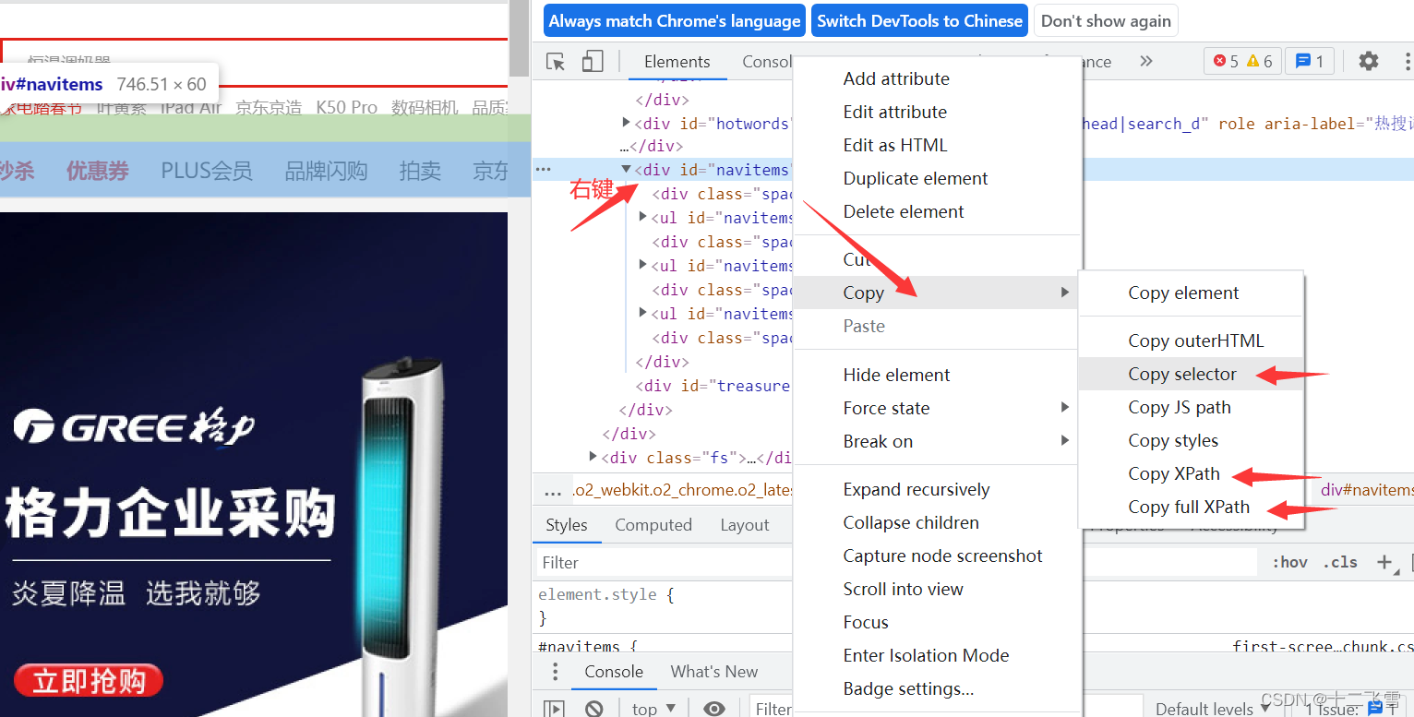Open the Console drawer tab
Image resolution: width=1414 pixels, height=717 pixels.
point(614,672)
